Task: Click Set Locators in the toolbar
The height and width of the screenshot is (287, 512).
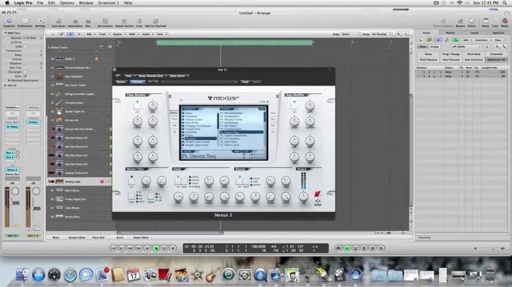Action: click(x=105, y=22)
